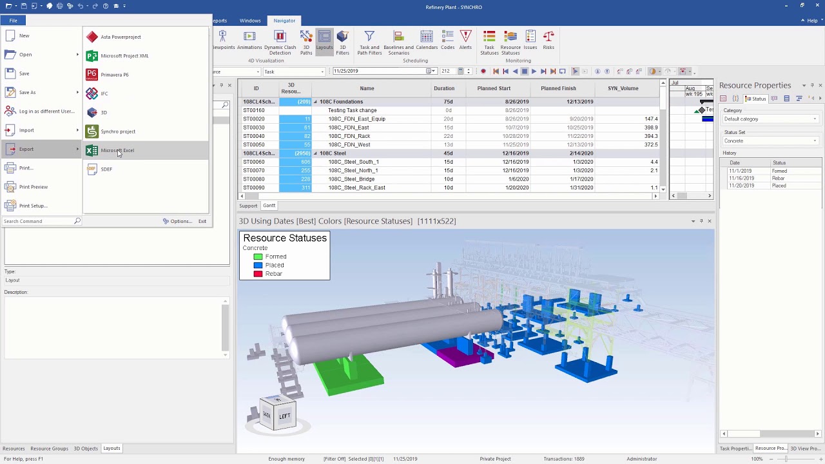Open Baselines and Scenarios
The width and height of the screenshot is (825, 464).
(x=398, y=43)
